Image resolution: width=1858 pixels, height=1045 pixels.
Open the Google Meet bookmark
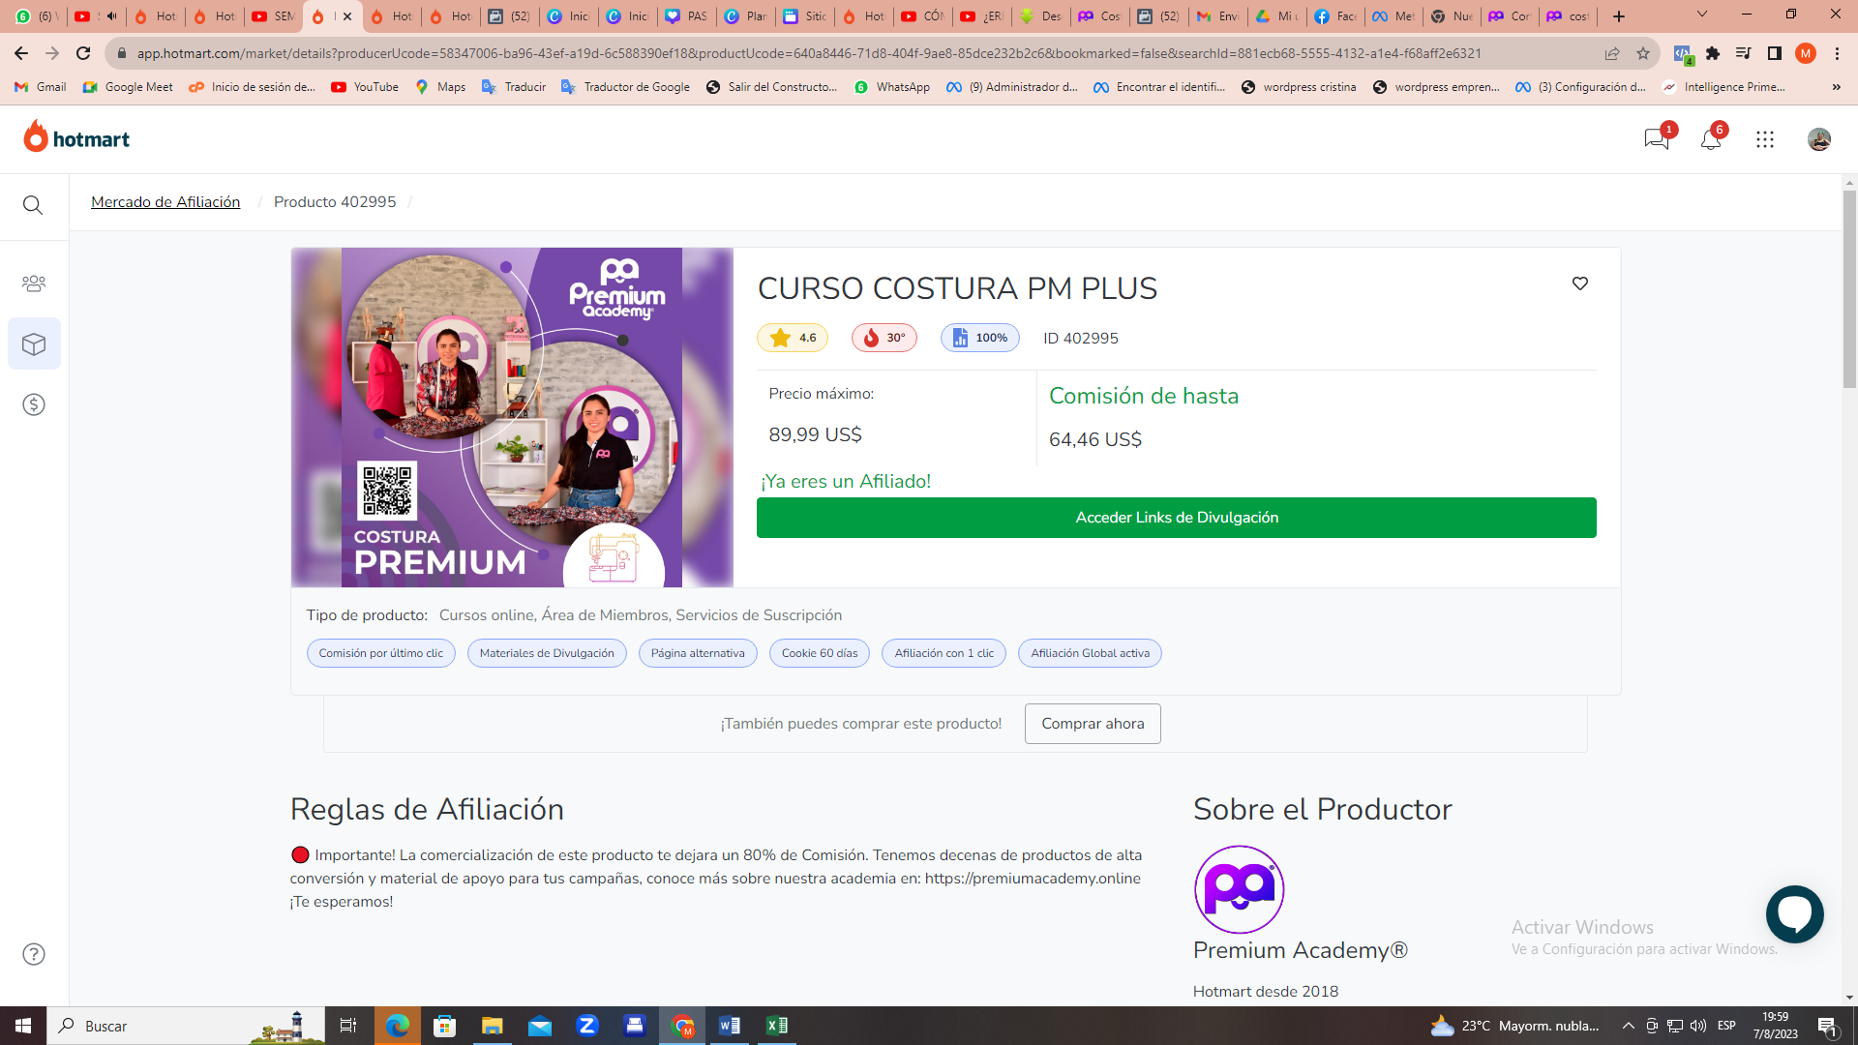click(x=128, y=87)
